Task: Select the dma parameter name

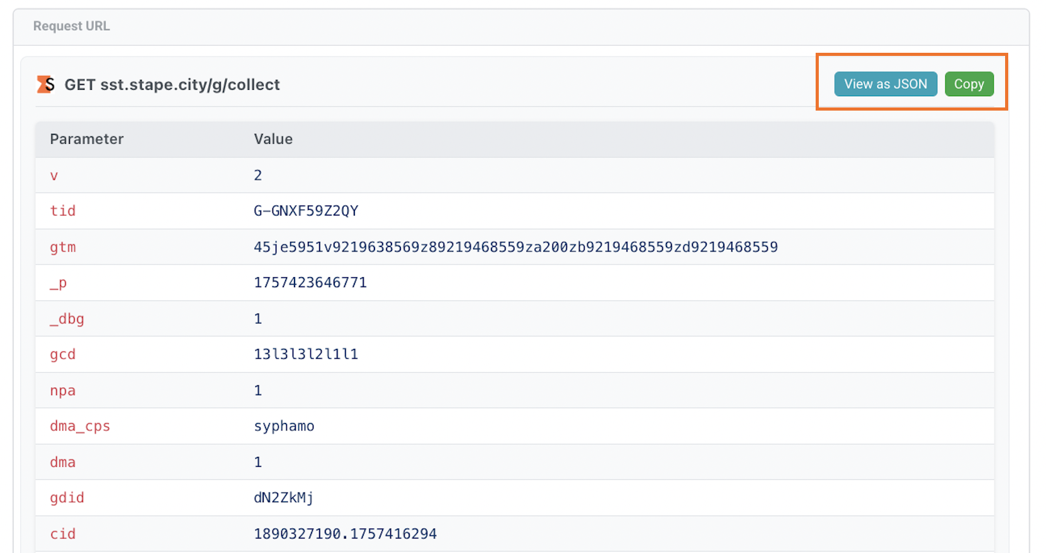Action: tap(63, 462)
